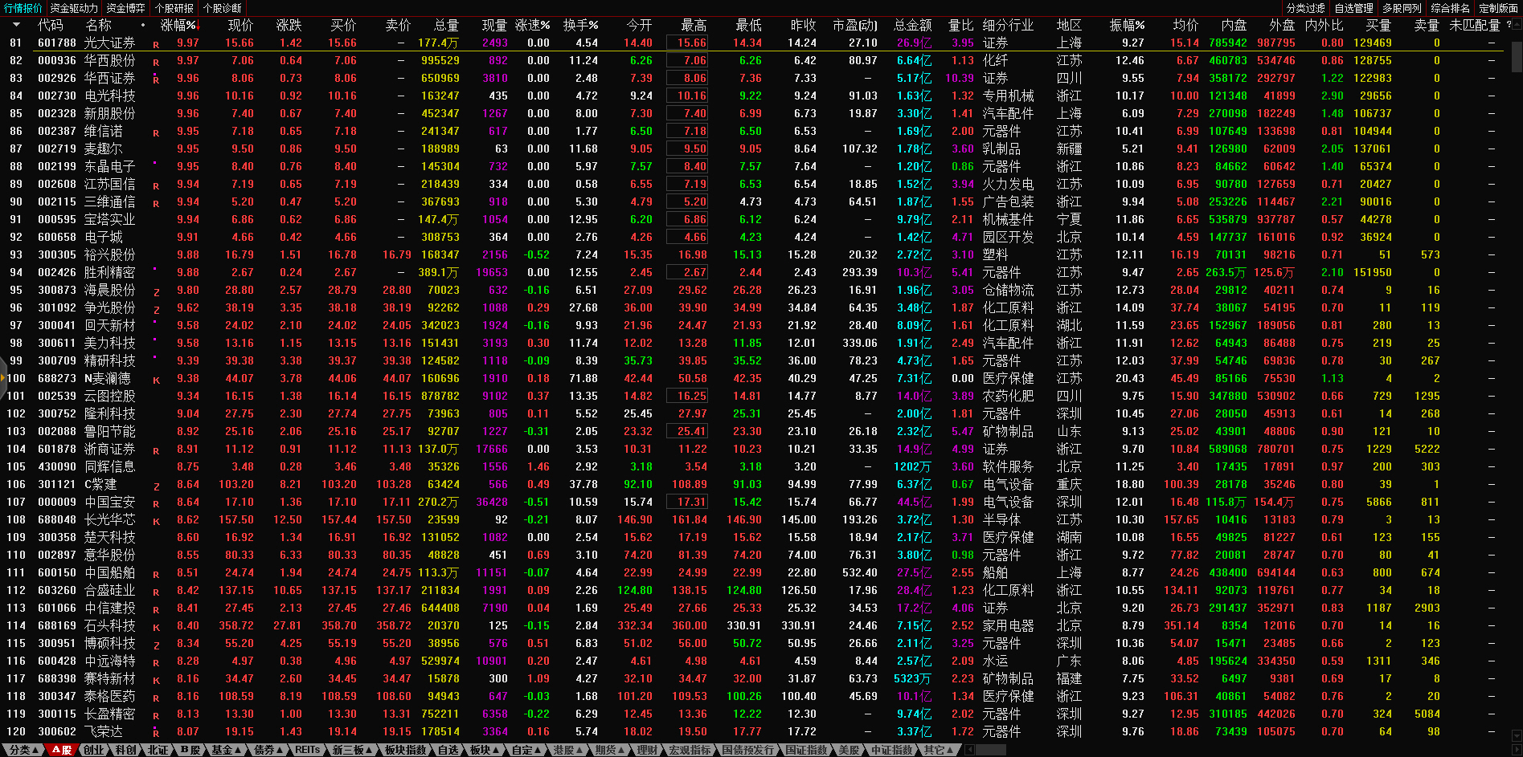The height and width of the screenshot is (757, 1523).
Task: Click the R marker icon for 光大证券
Action: pyautogui.click(x=156, y=45)
